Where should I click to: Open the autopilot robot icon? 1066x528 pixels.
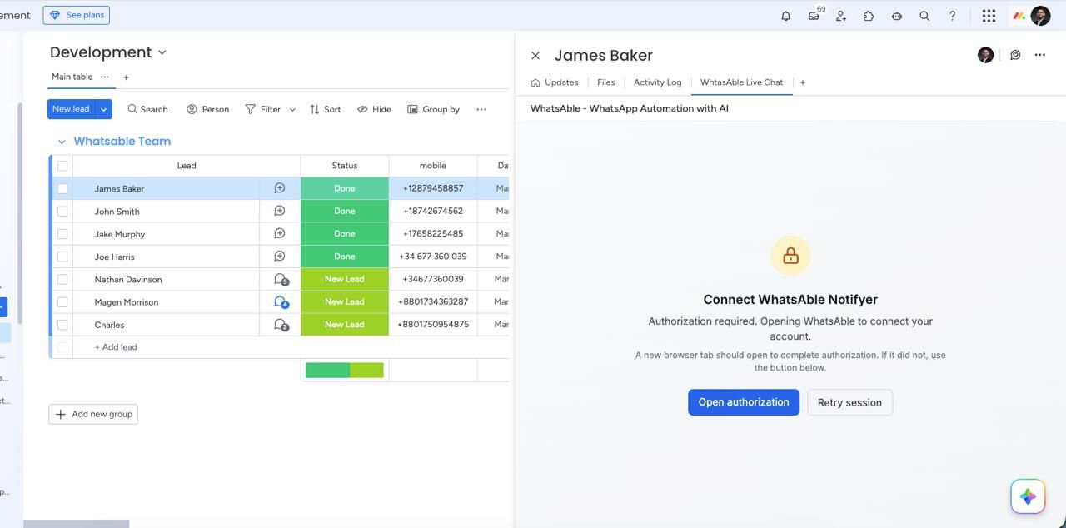pos(897,16)
